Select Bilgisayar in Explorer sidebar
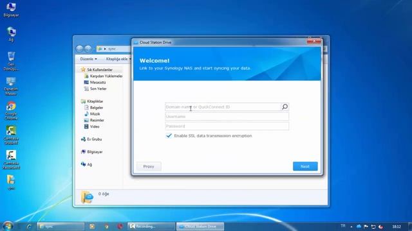This screenshot has height=231, width=412. (91, 152)
